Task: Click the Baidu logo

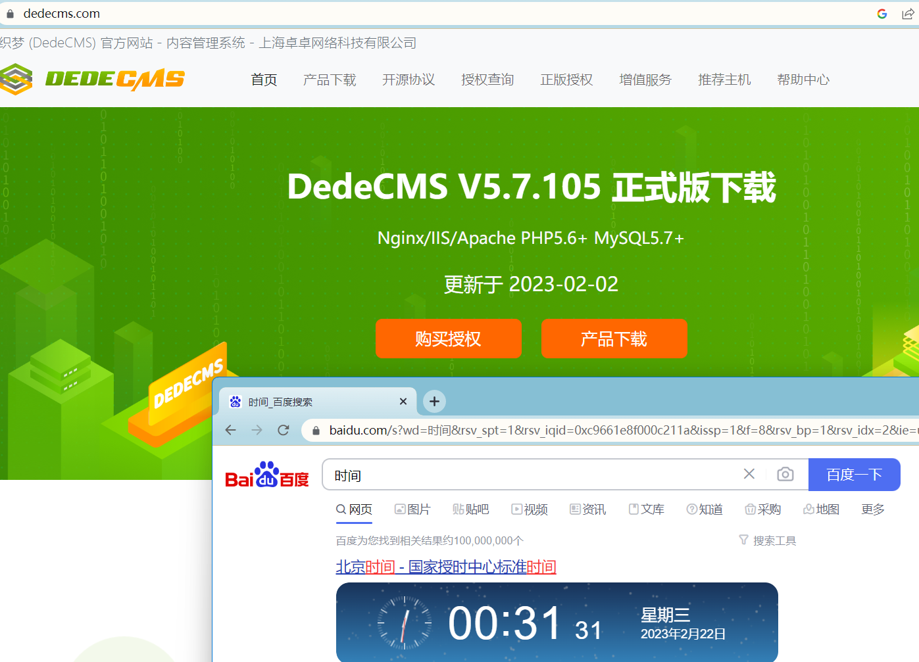Action: [x=267, y=475]
